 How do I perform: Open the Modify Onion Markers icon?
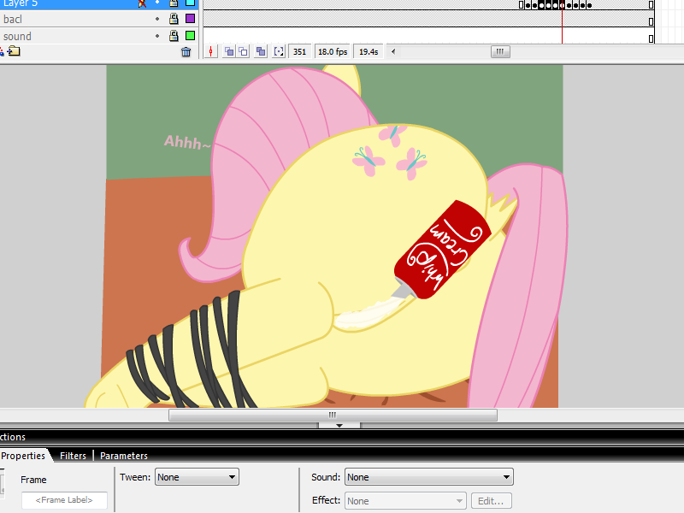(279, 51)
